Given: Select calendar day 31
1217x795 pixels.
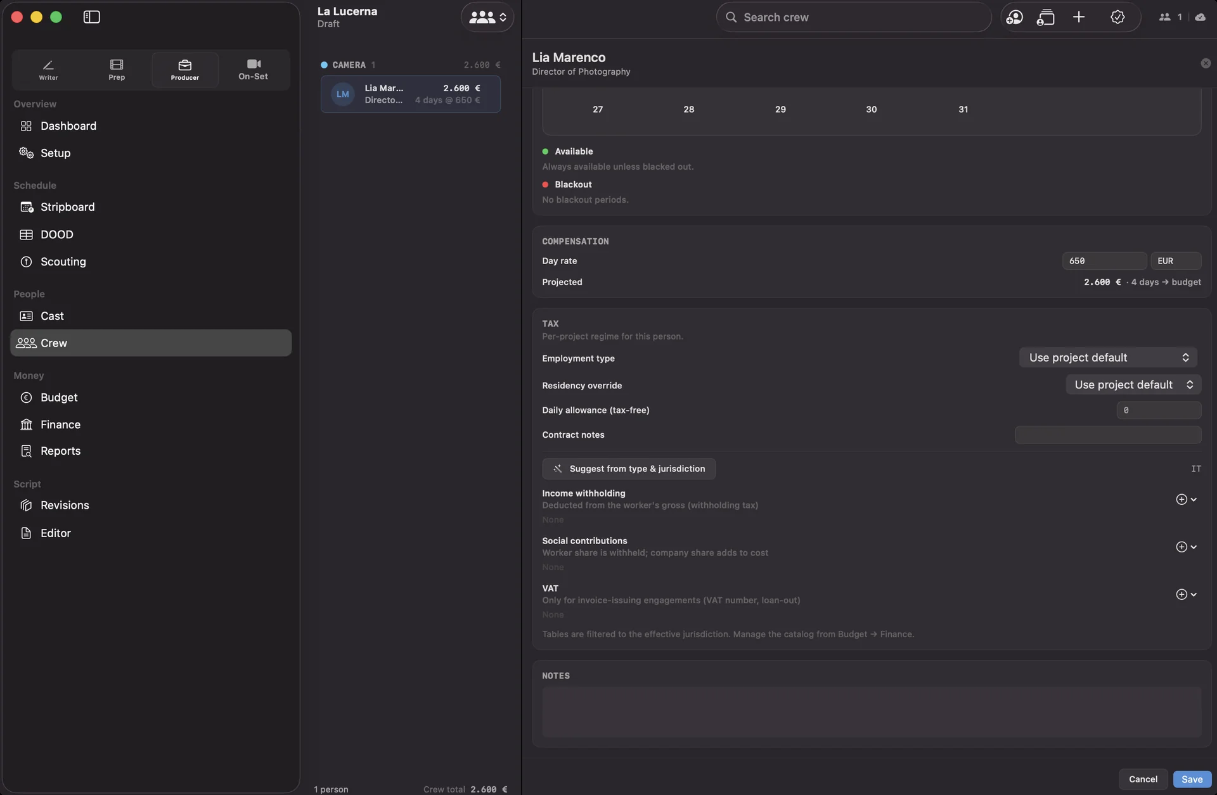Looking at the screenshot, I should tap(963, 110).
